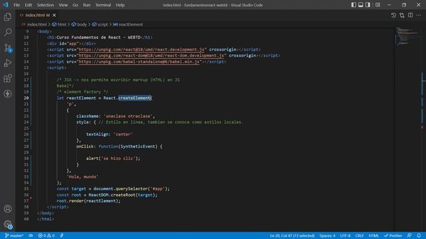Click the highlighted createElement text
This screenshot has height=239, width=426.
click(134, 98)
